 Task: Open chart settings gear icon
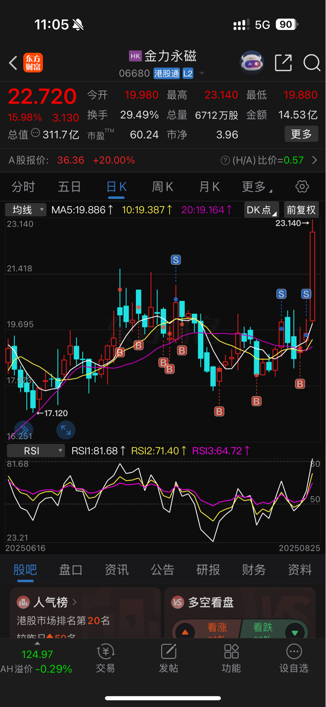coord(302,186)
